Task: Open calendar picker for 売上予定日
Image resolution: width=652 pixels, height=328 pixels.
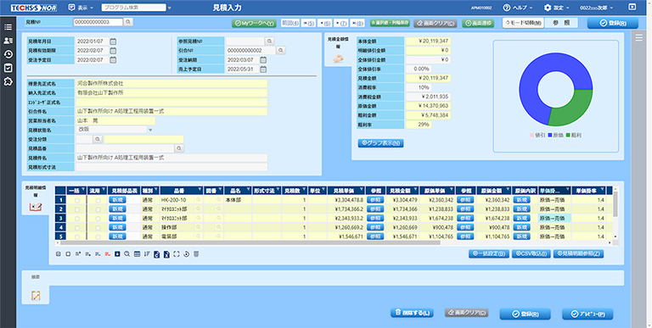Action: [x=263, y=69]
